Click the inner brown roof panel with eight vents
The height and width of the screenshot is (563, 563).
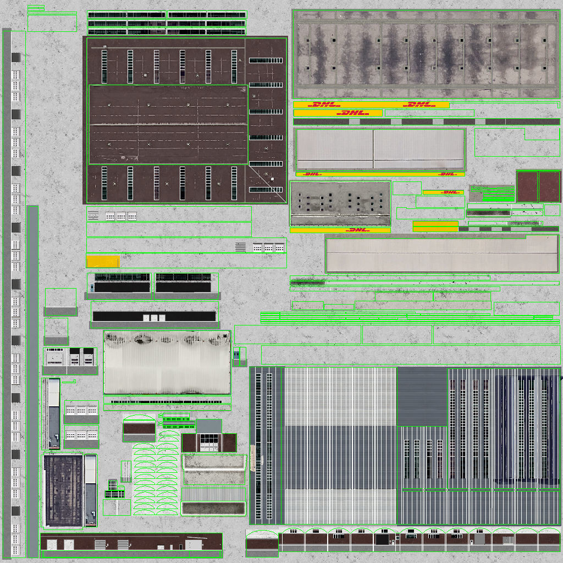[168, 125]
